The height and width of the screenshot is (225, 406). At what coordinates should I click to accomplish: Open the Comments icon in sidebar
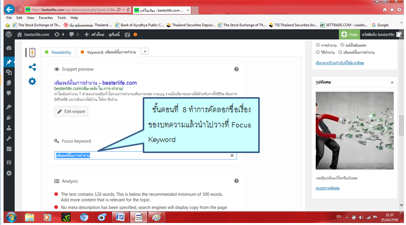pos(9,93)
